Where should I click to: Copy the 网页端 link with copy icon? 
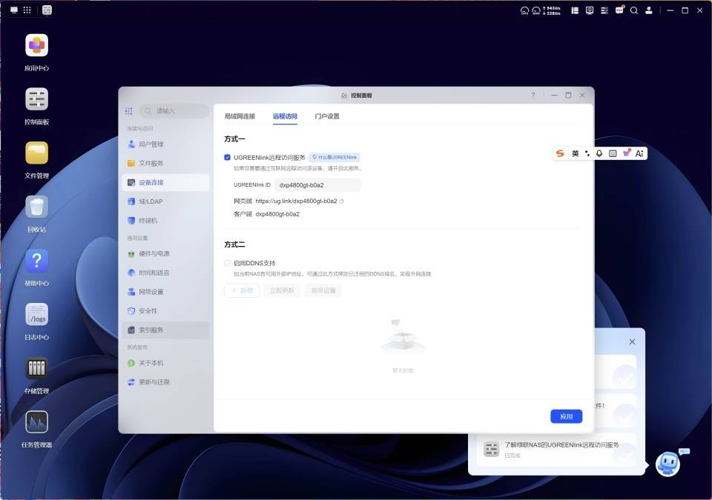(x=342, y=201)
